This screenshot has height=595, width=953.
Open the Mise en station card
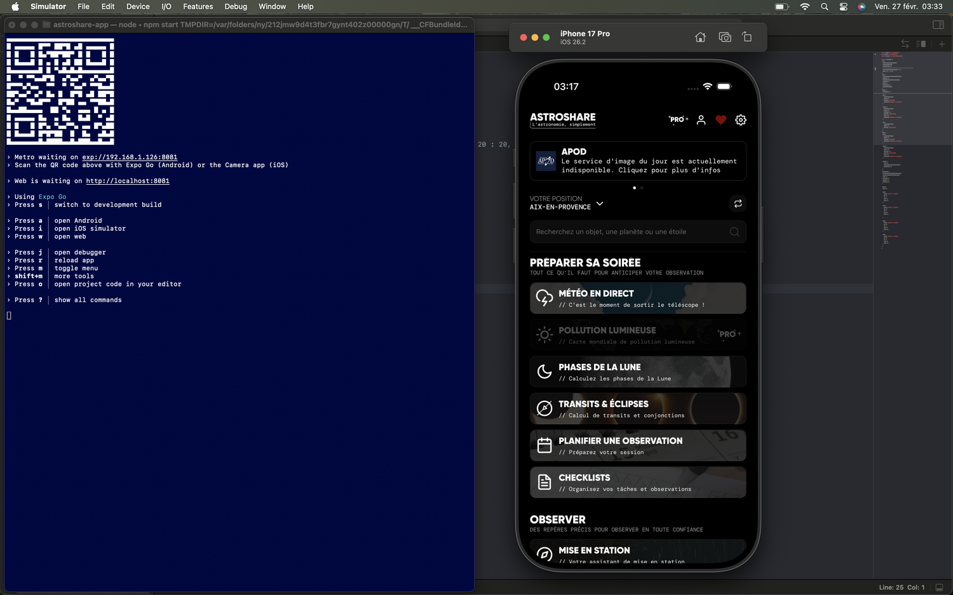[x=638, y=551]
